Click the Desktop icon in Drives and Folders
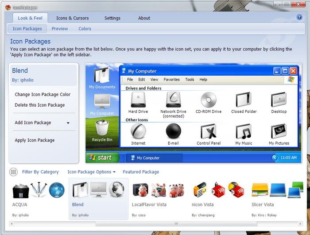 (x=279, y=100)
